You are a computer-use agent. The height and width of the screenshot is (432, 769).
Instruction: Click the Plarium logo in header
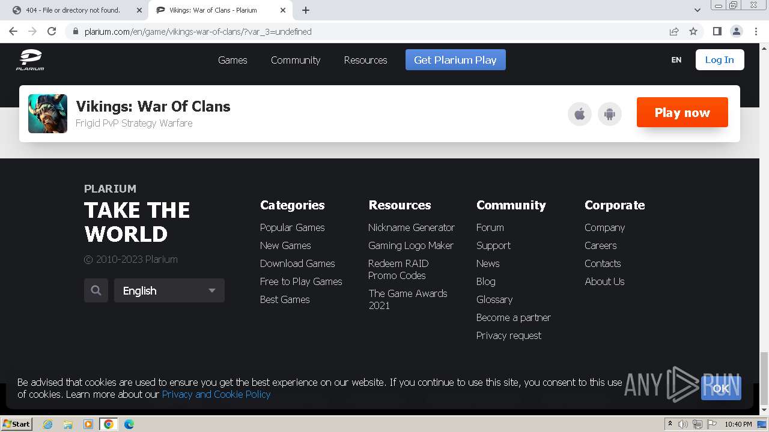tap(30, 60)
